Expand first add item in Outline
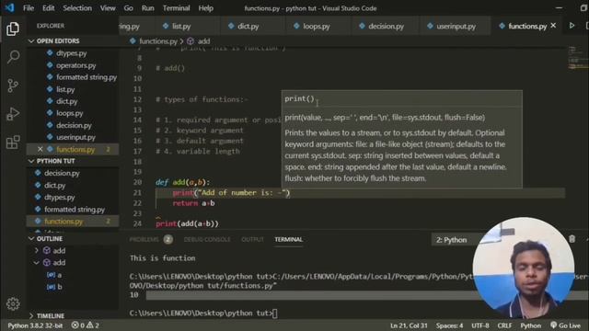The width and height of the screenshot is (589, 331). (x=37, y=250)
